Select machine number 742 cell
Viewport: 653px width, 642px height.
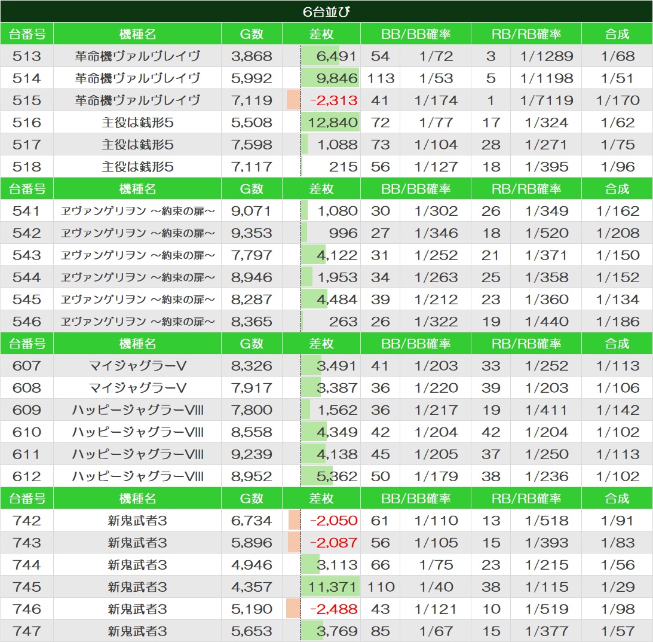pyautogui.click(x=27, y=520)
